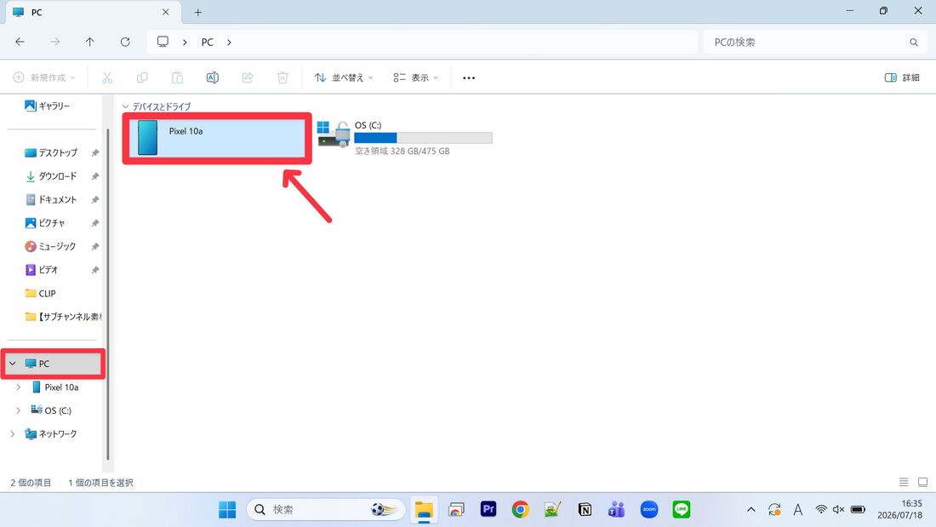Open Premiere Pro from the taskbar
This screenshot has width=936, height=527.
[488, 509]
